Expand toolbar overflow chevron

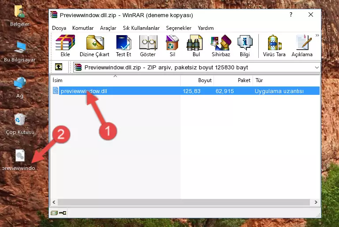tap(317, 36)
